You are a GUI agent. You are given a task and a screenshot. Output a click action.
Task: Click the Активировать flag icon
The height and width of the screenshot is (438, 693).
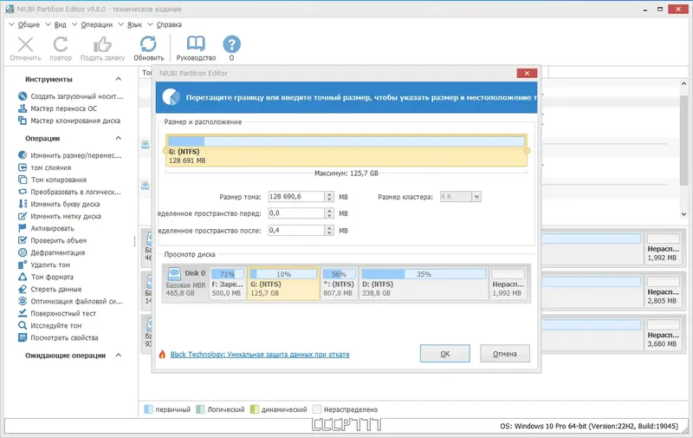pyautogui.click(x=23, y=228)
